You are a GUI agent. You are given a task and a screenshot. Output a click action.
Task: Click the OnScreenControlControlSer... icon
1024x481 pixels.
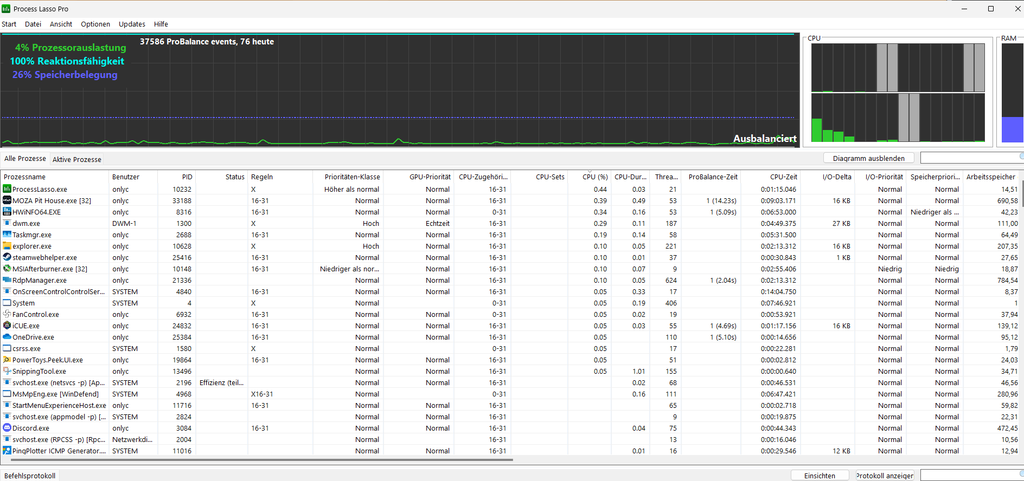pyautogui.click(x=7, y=291)
